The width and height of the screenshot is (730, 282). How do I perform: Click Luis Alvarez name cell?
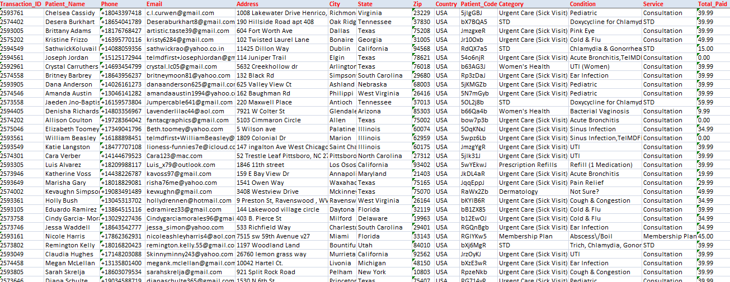tap(72, 165)
